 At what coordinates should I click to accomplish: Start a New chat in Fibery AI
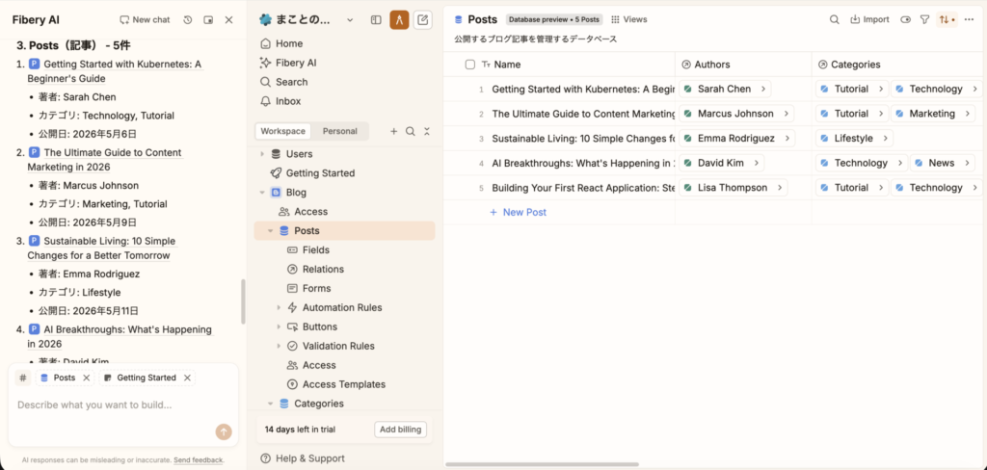(145, 19)
